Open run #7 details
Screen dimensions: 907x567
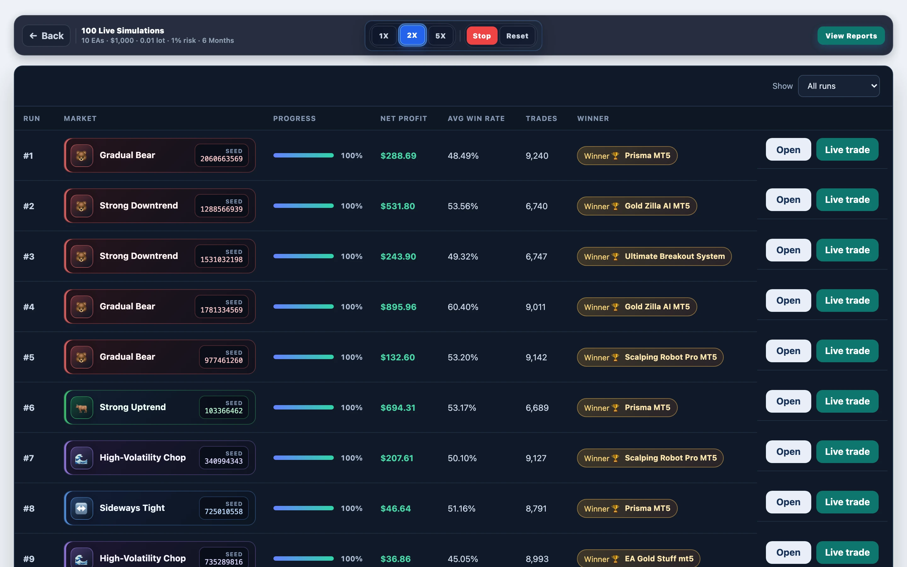[x=788, y=451]
